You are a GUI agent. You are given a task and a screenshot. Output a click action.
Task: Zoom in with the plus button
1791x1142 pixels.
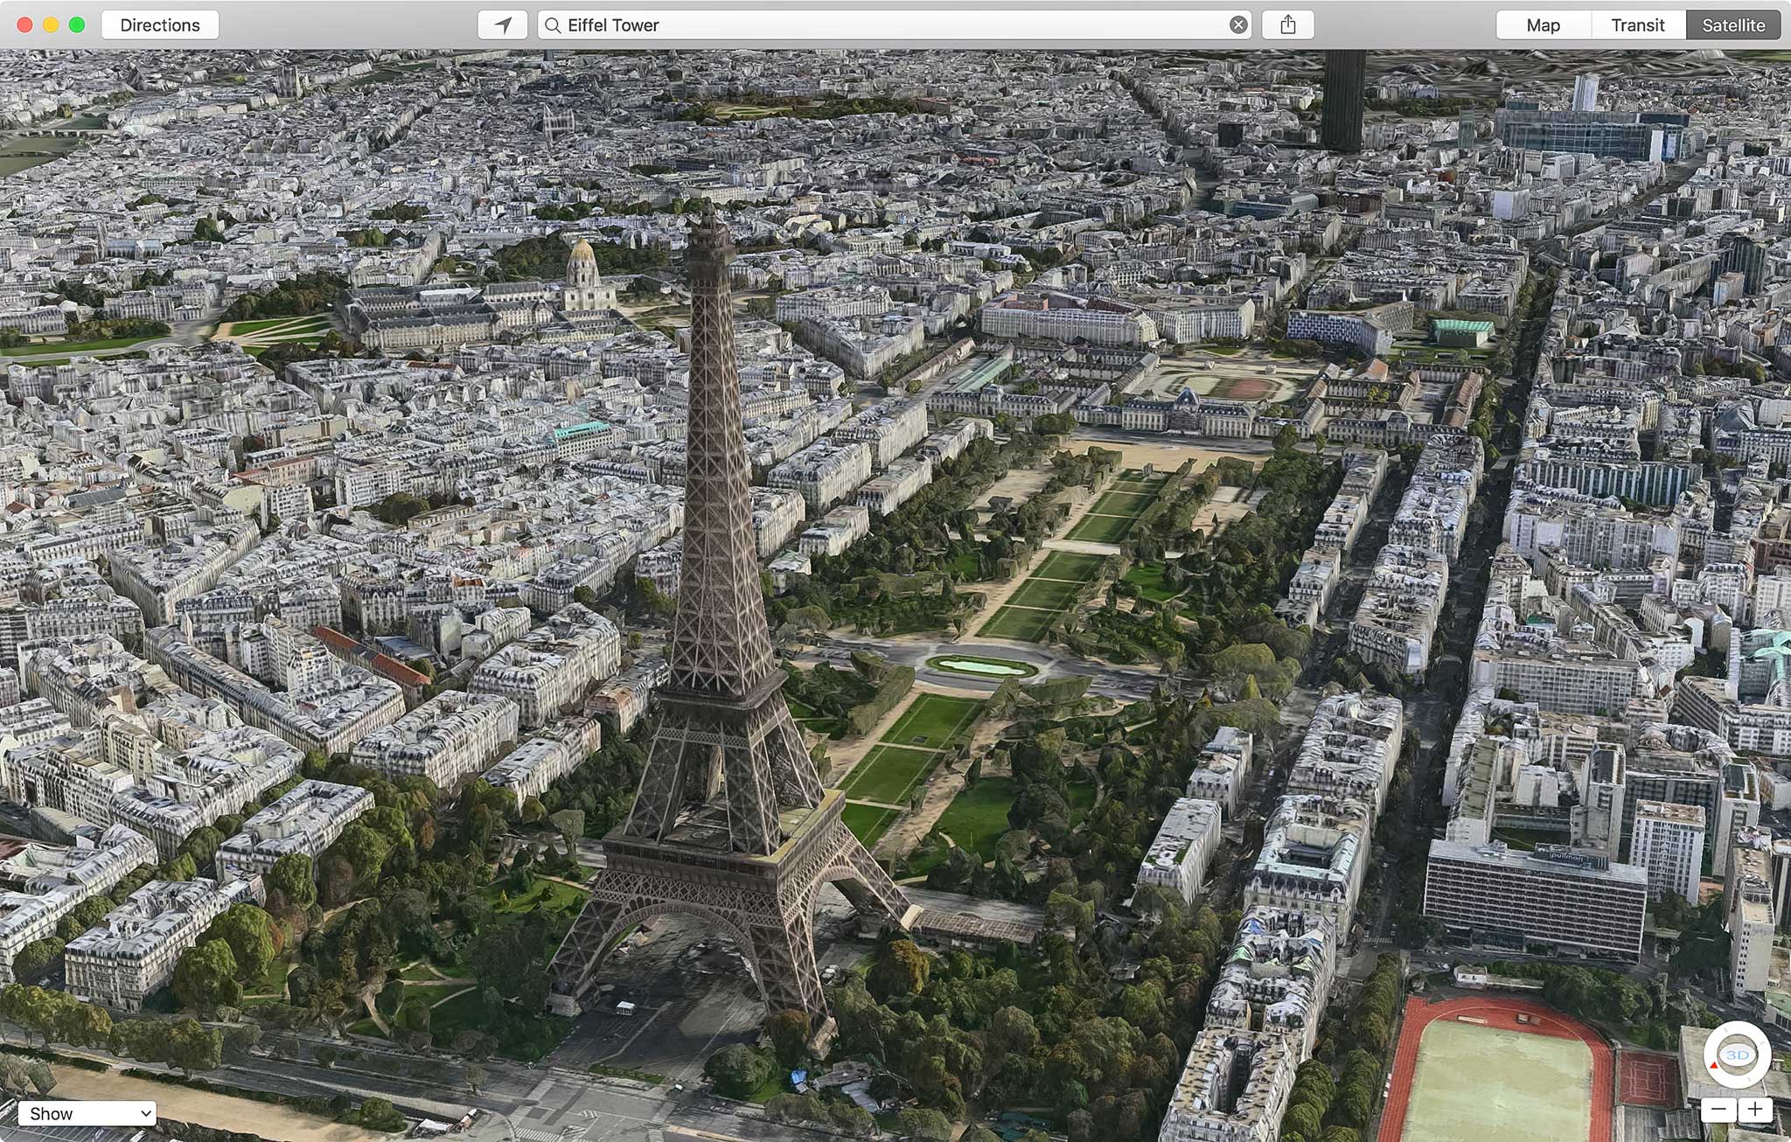pos(1755,1111)
